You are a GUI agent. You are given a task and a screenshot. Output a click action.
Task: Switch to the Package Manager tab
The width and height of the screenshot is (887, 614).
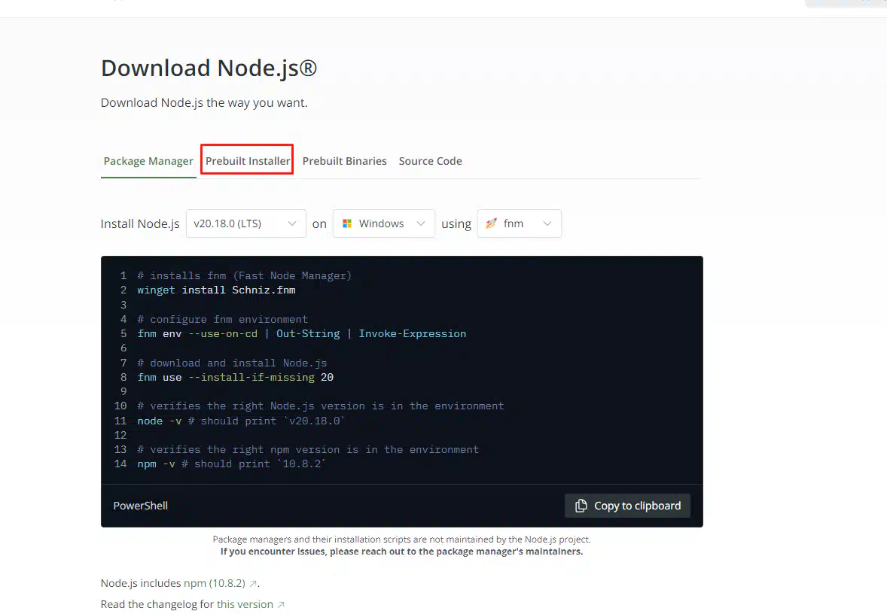(x=148, y=161)
